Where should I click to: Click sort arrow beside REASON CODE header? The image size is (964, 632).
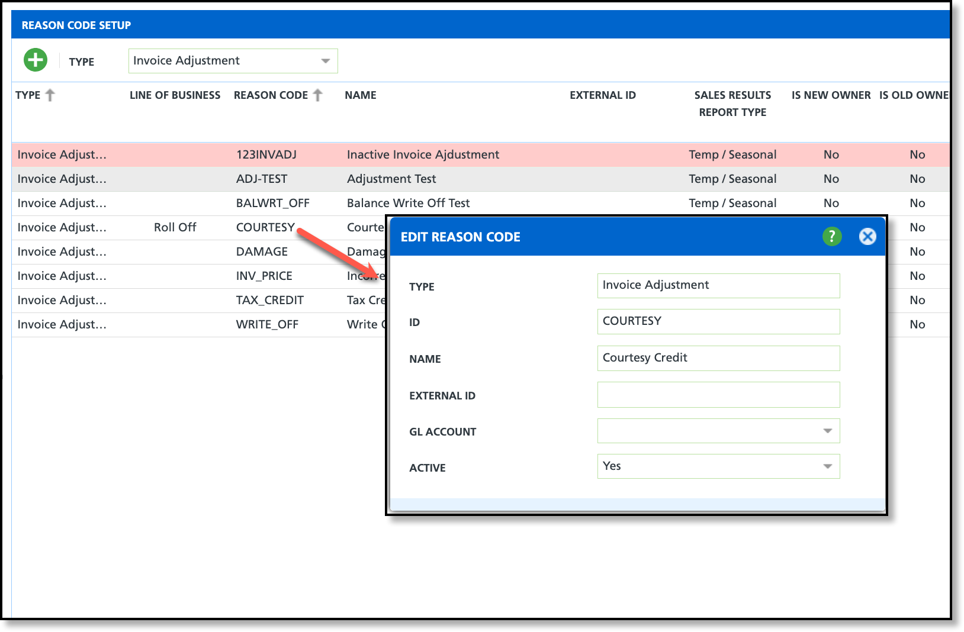tap(318, 95)
